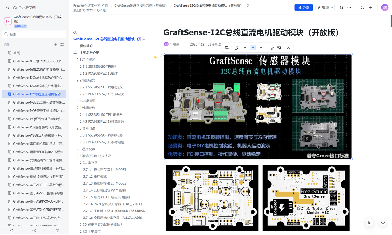Click the blue 分享 button
This screenshot has height=235, width=392.
point(303,8)
